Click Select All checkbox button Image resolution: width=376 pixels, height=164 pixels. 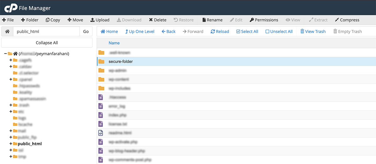[247, 31]
